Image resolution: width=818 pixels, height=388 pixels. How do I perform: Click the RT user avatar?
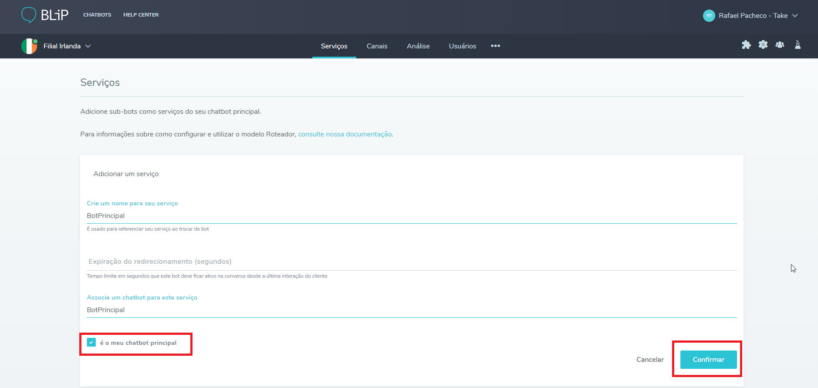(x=709, y=16)
